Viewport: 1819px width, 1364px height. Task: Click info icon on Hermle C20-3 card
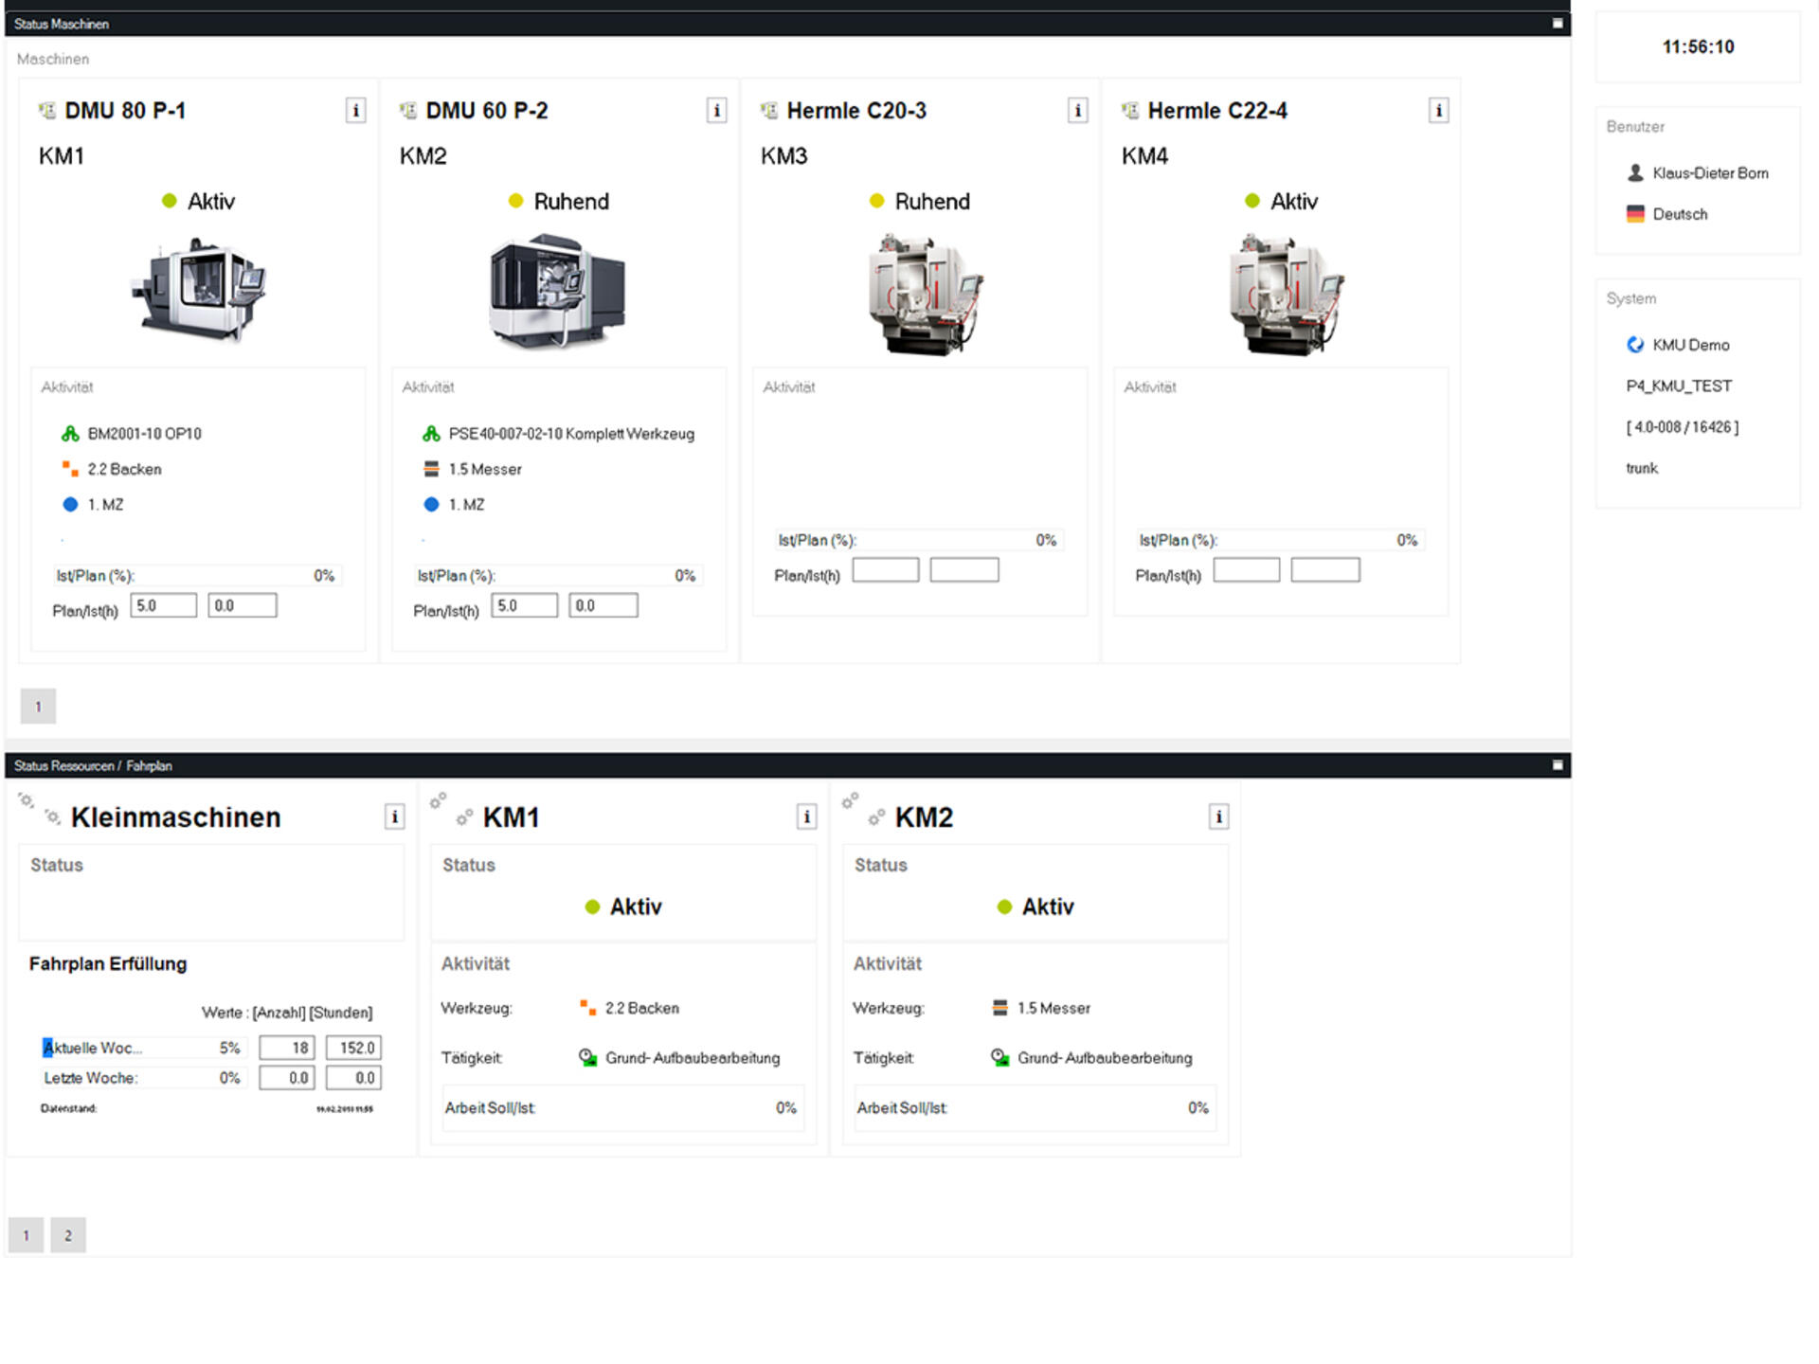[1077, 111]
